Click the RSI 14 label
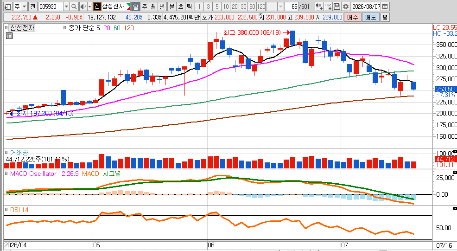 [x=19, y=210]
